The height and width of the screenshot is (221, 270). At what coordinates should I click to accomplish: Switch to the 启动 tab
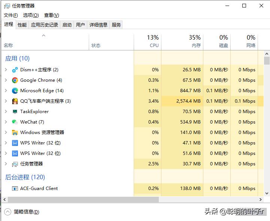click(x=67, y=25)
